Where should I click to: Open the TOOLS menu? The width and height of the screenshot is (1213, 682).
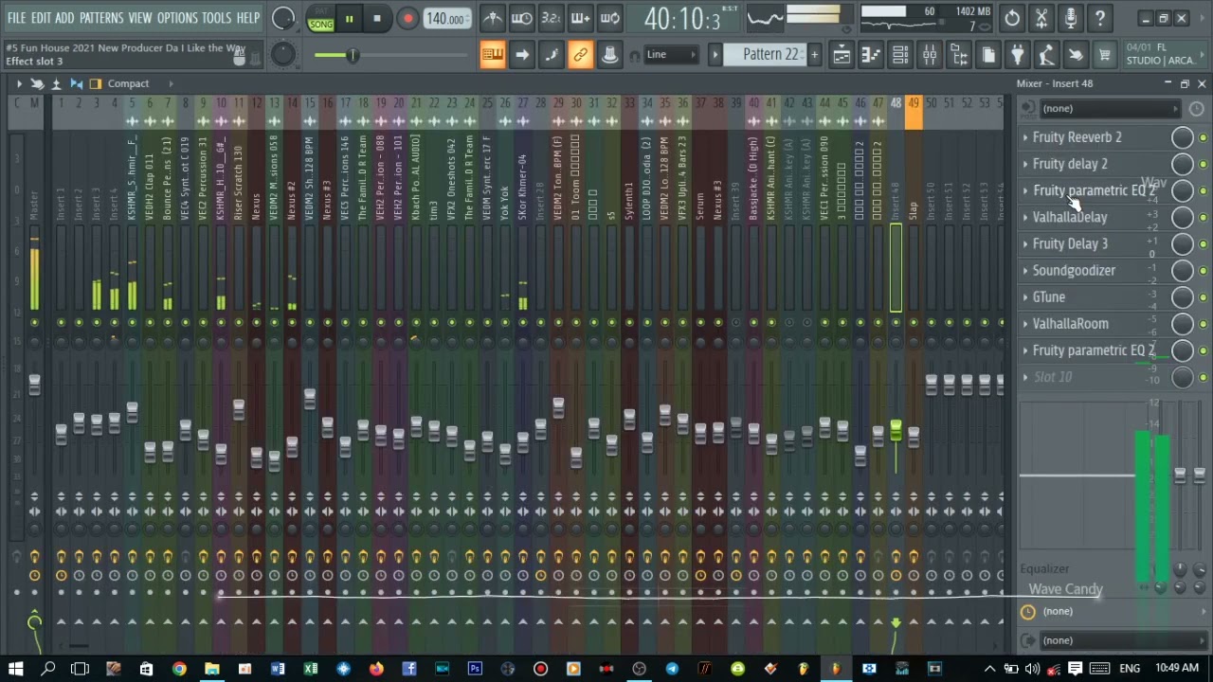(216, 18)
